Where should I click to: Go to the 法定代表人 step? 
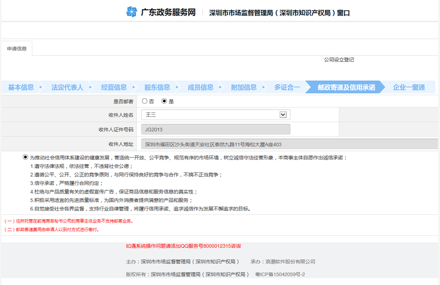(x=67, y=88)
